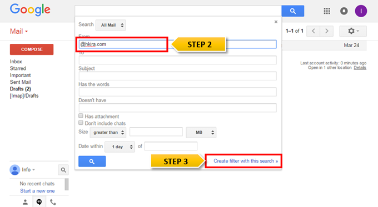Open the Google apps grid icon
Screen dimensions: 378x207
coord(327,11)
